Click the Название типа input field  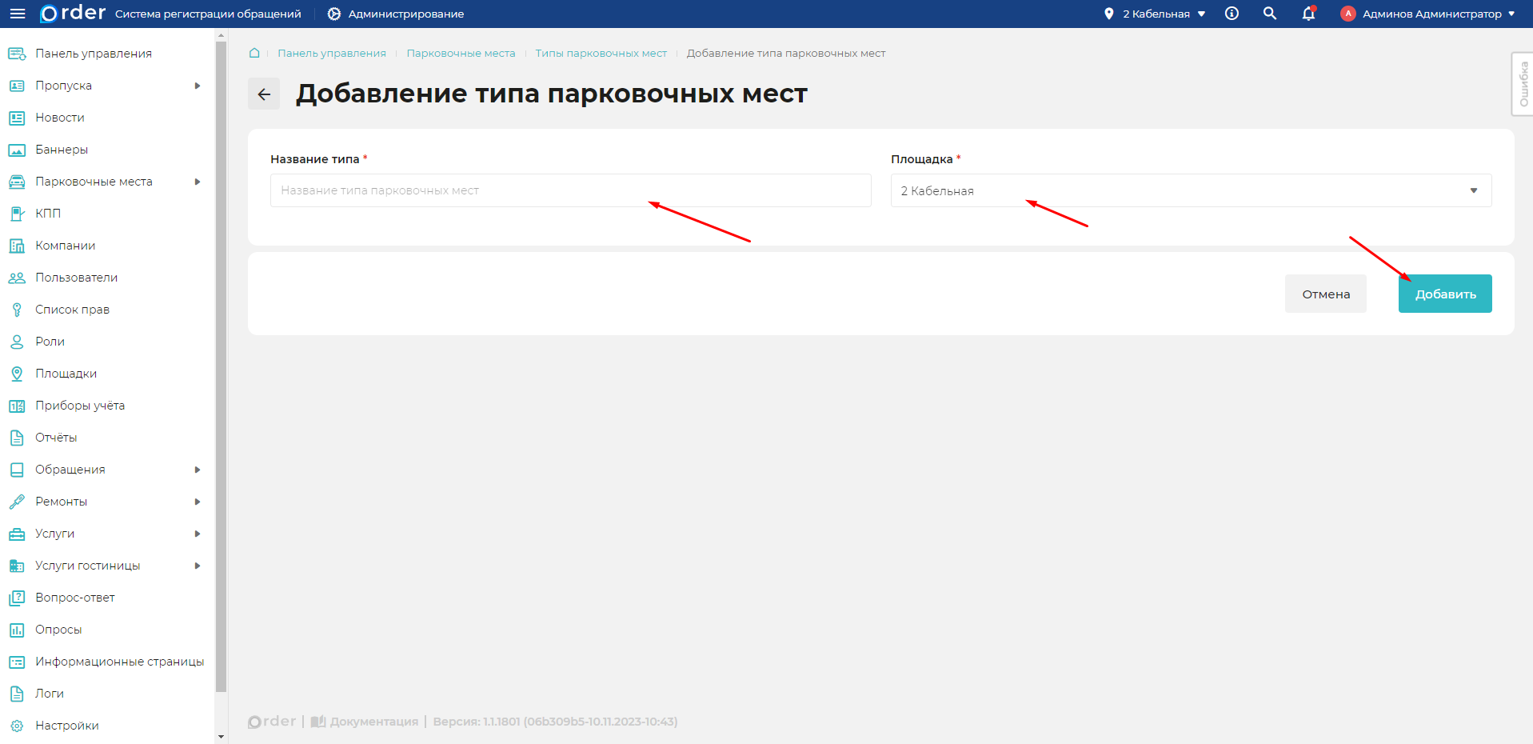570,190
